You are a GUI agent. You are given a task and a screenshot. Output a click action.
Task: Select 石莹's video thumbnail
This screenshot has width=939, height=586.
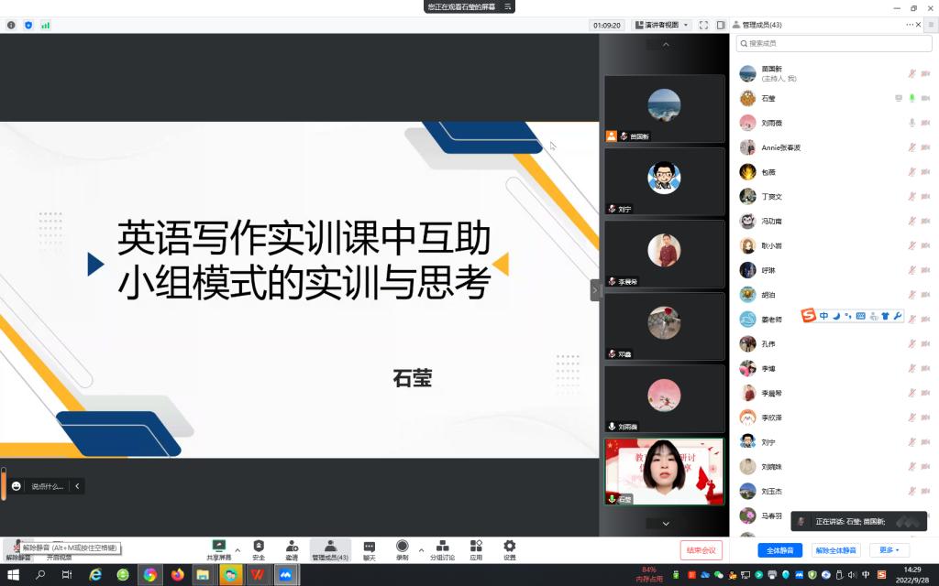coord(665,471)
